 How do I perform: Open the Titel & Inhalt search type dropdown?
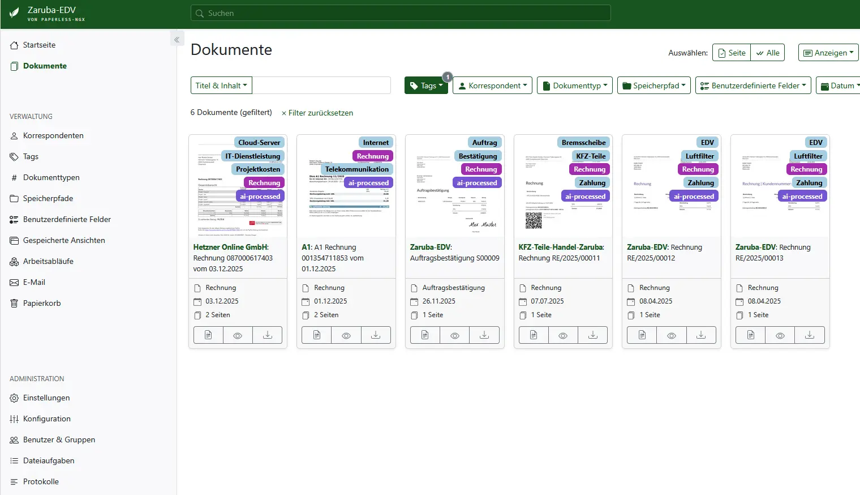221,86
